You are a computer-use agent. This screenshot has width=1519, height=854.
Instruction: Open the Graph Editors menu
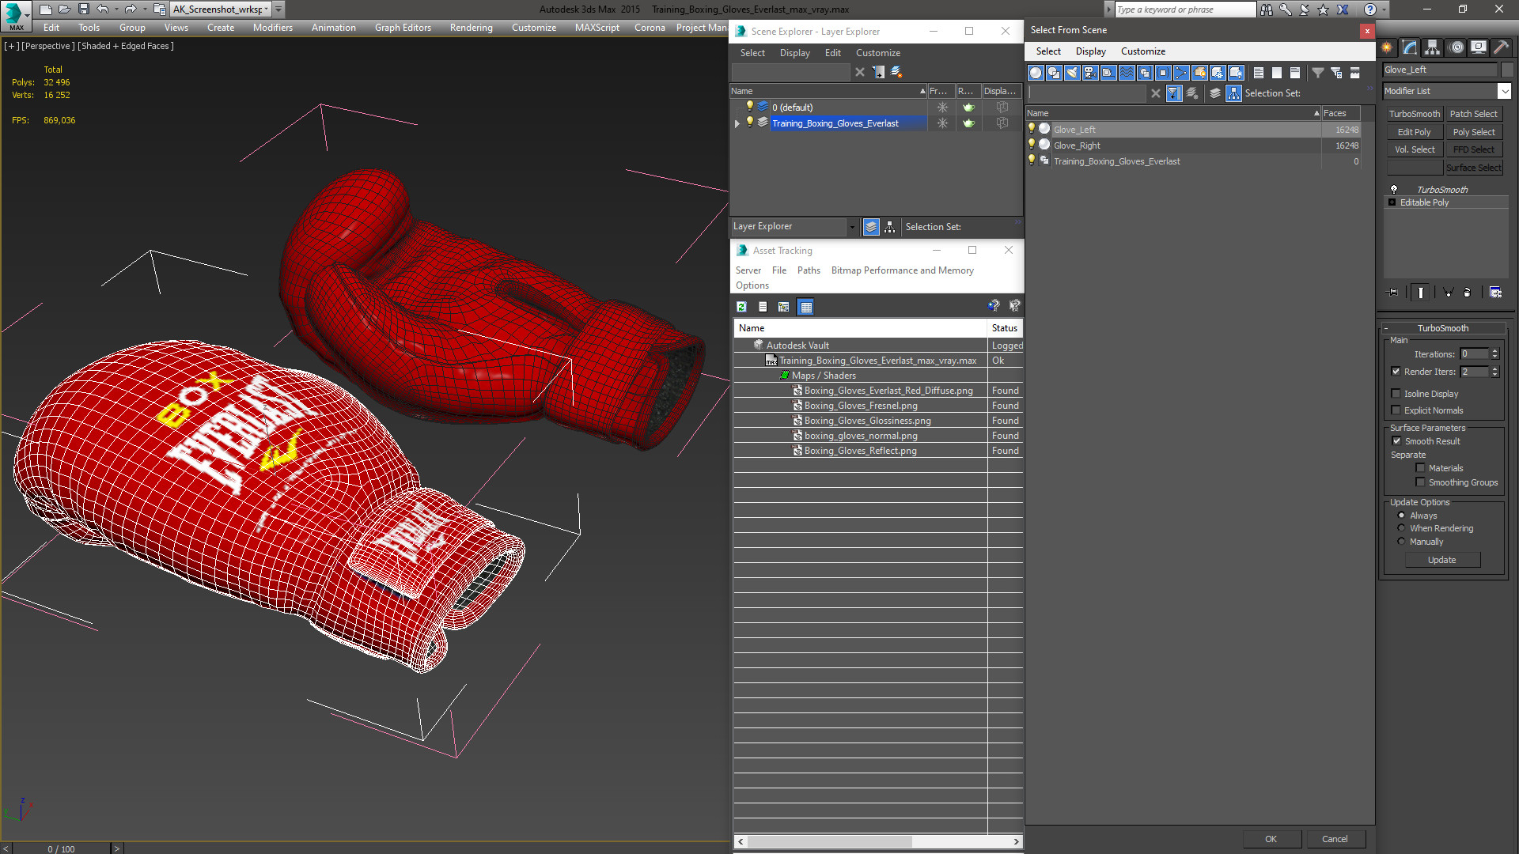click(403, 28)
